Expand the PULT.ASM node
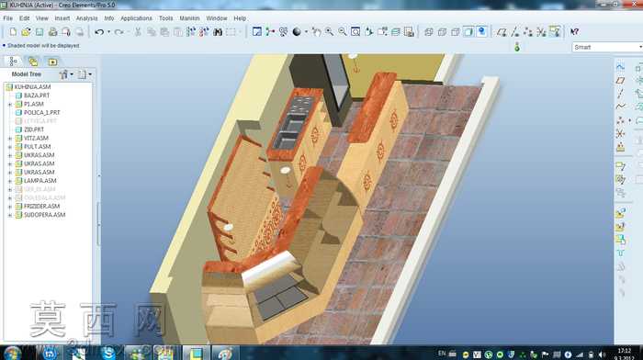Screen dimensions: 643x360 pos(10,147)
